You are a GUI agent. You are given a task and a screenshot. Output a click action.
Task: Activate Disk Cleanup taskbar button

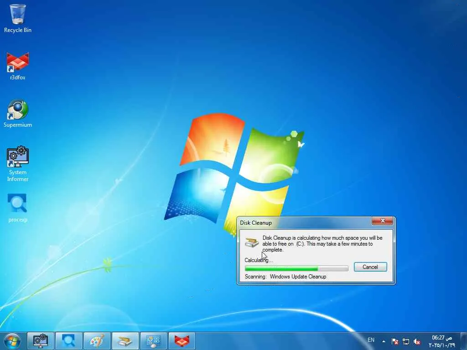(x=125, y=341)
